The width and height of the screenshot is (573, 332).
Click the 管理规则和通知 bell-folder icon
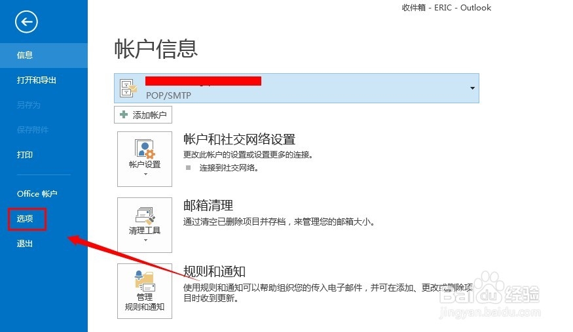[145, 281]
